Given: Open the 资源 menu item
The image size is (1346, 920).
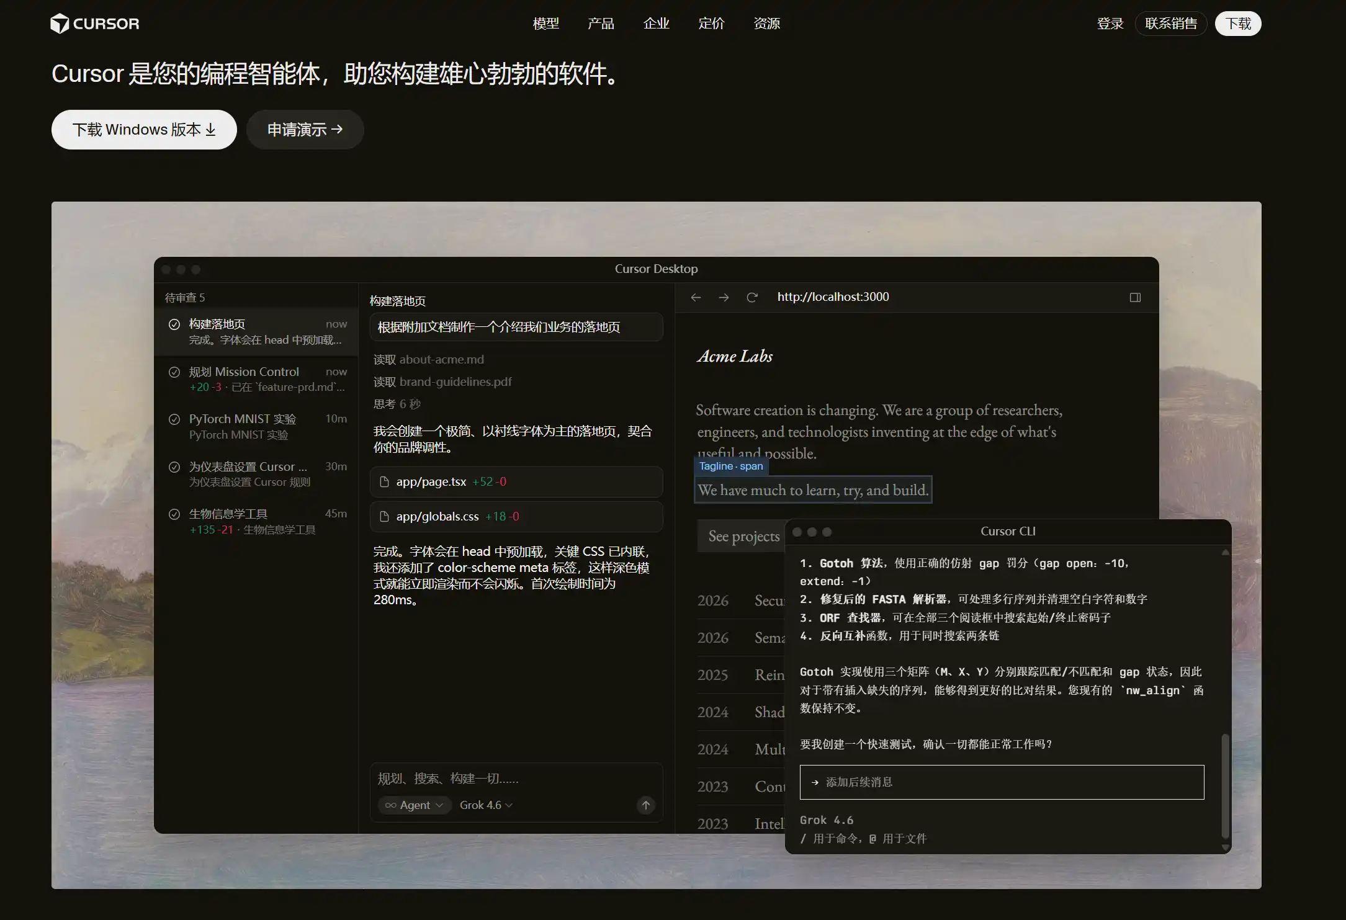Looking at the screenshot, I should [x=767, y=24].
